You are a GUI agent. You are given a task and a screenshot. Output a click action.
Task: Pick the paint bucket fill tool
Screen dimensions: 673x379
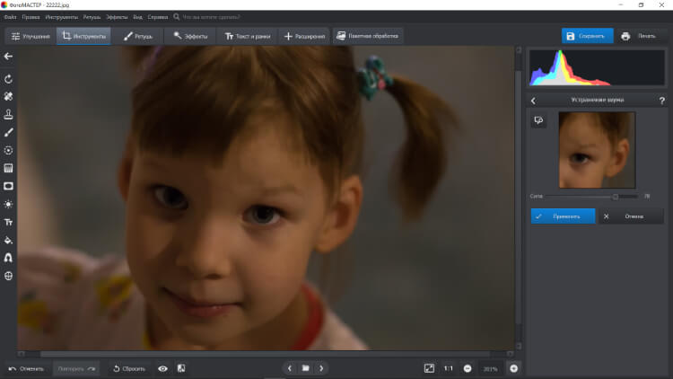8,240
